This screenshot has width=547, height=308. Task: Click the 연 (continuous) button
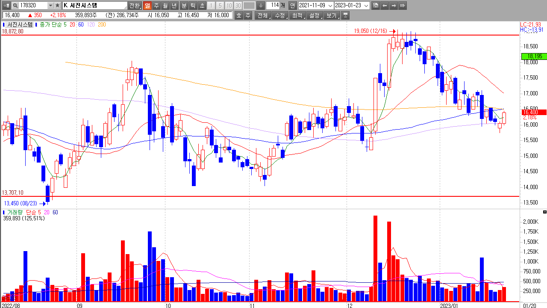point(292,6)
